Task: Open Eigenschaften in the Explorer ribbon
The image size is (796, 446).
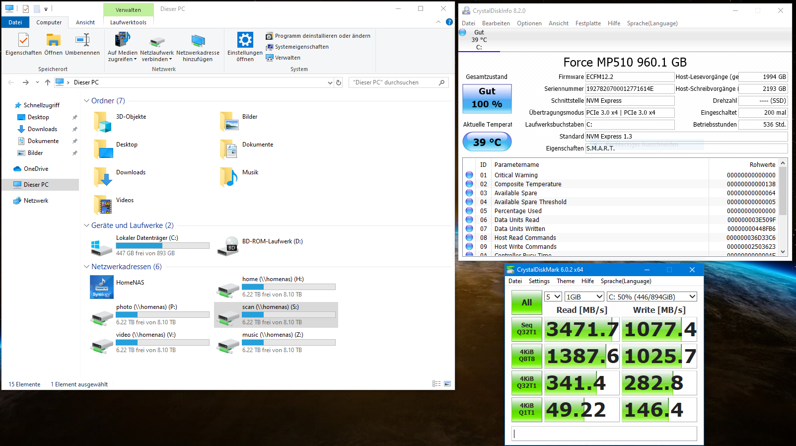Action: (x=23, y=44)
